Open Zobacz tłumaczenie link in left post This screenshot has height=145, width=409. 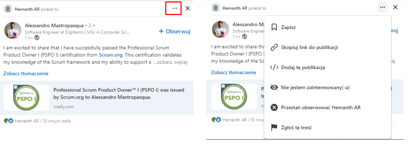pyautogui.click(x=26, y=73)
